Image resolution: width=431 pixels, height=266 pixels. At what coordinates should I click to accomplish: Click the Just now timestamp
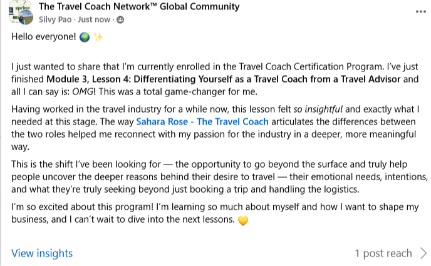(96, 20)
